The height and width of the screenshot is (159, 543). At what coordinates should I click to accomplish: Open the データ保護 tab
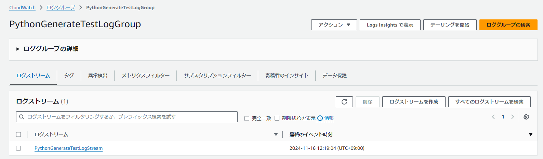click(x=335, y=76)
